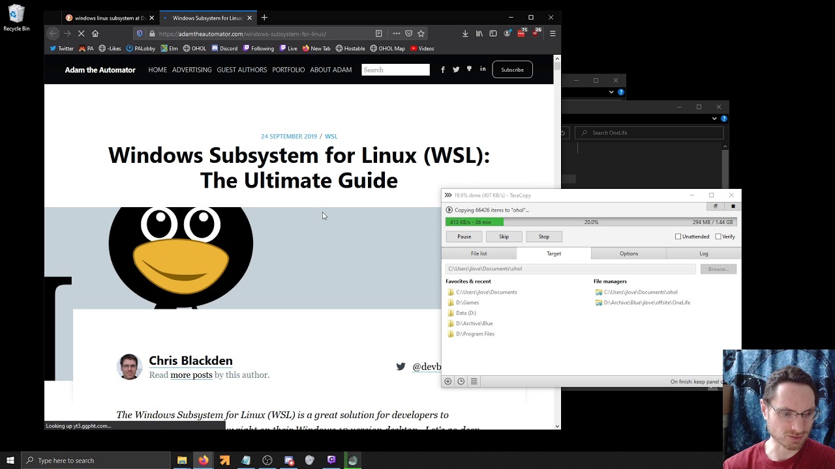
Task: Stop page loading with the X toolbar icon
Action: [x=81, y=33]
